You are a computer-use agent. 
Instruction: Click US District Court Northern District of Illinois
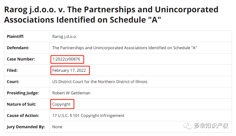100,82
